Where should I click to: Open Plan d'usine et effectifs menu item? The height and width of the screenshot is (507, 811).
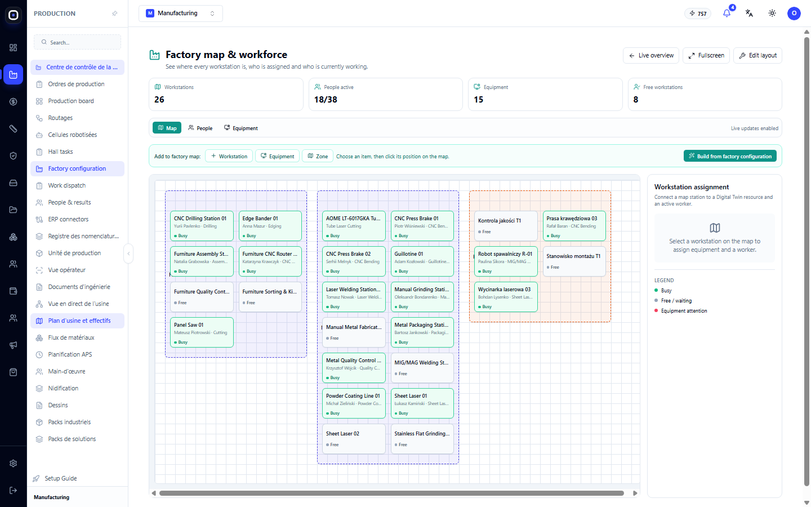click(77, 321)
